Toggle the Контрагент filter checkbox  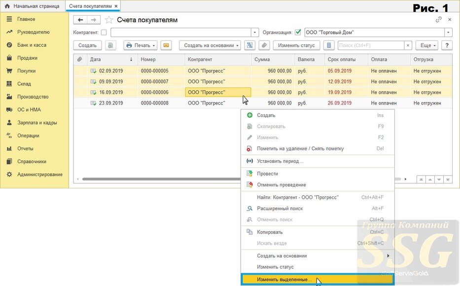pyautogui.click(x=104, y=32)
